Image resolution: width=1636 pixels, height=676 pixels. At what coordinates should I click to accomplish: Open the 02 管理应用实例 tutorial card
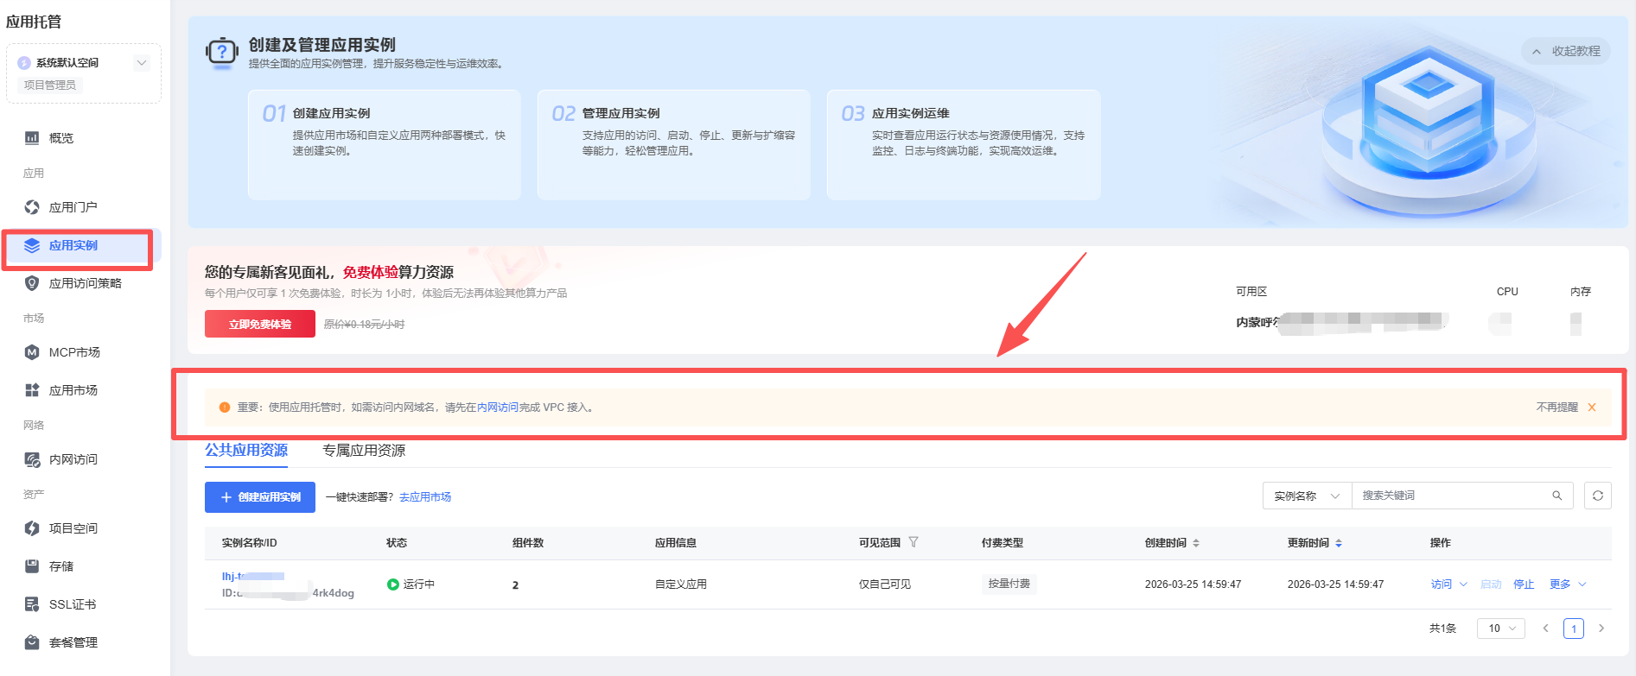pos(674,145)
